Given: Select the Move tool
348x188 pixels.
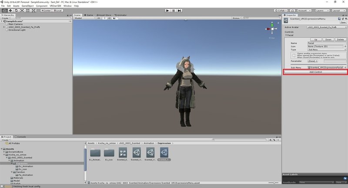Looking at the screenshot, I should pos(10,10).
